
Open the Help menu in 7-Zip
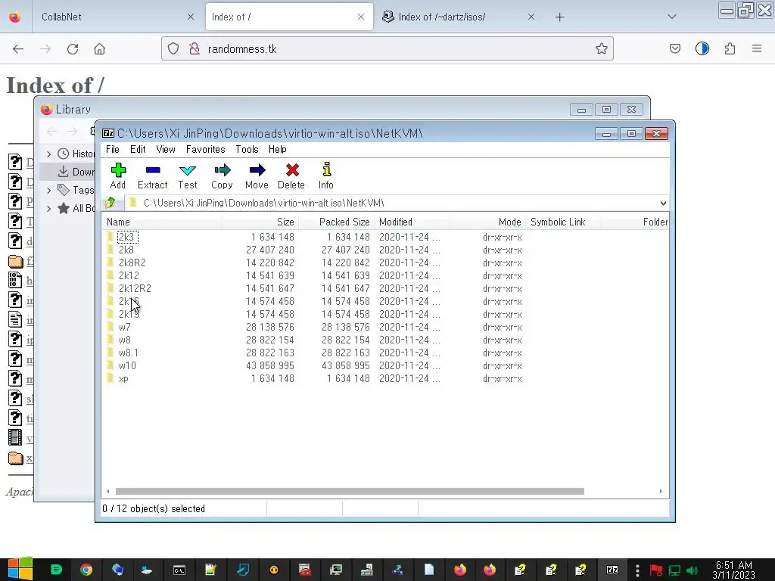click(277, 149)
